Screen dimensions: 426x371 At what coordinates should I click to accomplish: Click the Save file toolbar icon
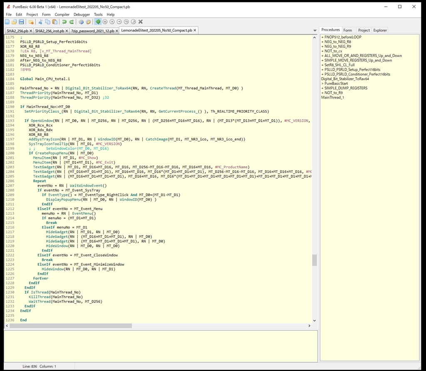21,22
